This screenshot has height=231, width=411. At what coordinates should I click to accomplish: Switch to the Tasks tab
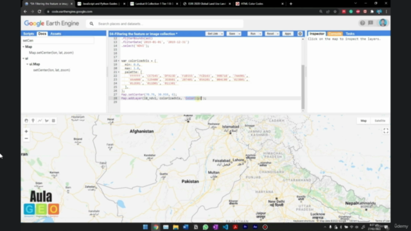point(350,34)
